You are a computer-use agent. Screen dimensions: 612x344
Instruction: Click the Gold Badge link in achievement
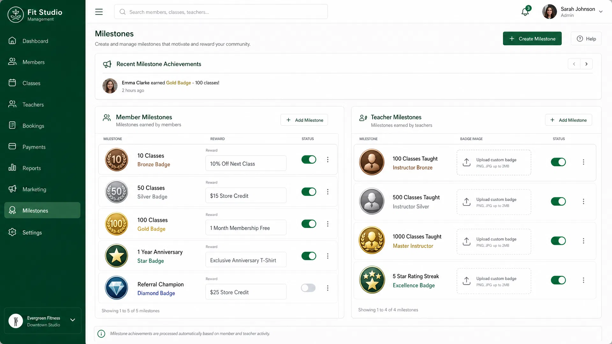click(178, 83)
